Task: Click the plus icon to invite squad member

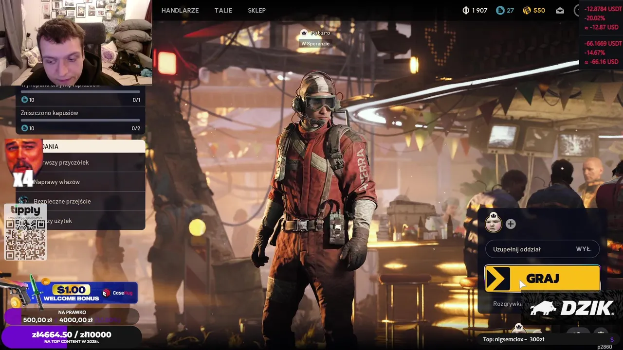Action: click(511, 224)
